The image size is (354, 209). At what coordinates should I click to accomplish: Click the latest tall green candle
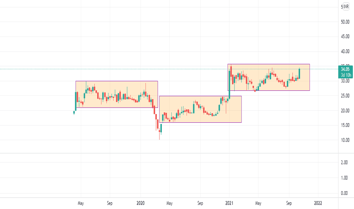[x=299, y=73]
